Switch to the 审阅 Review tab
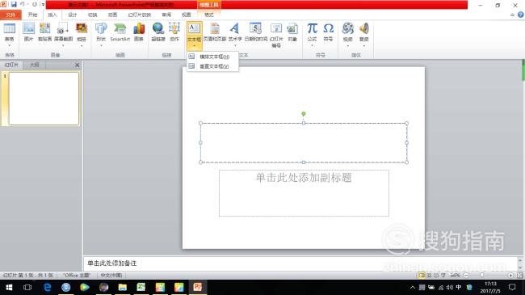Viewport: 525px width, 295px height. 166,15
